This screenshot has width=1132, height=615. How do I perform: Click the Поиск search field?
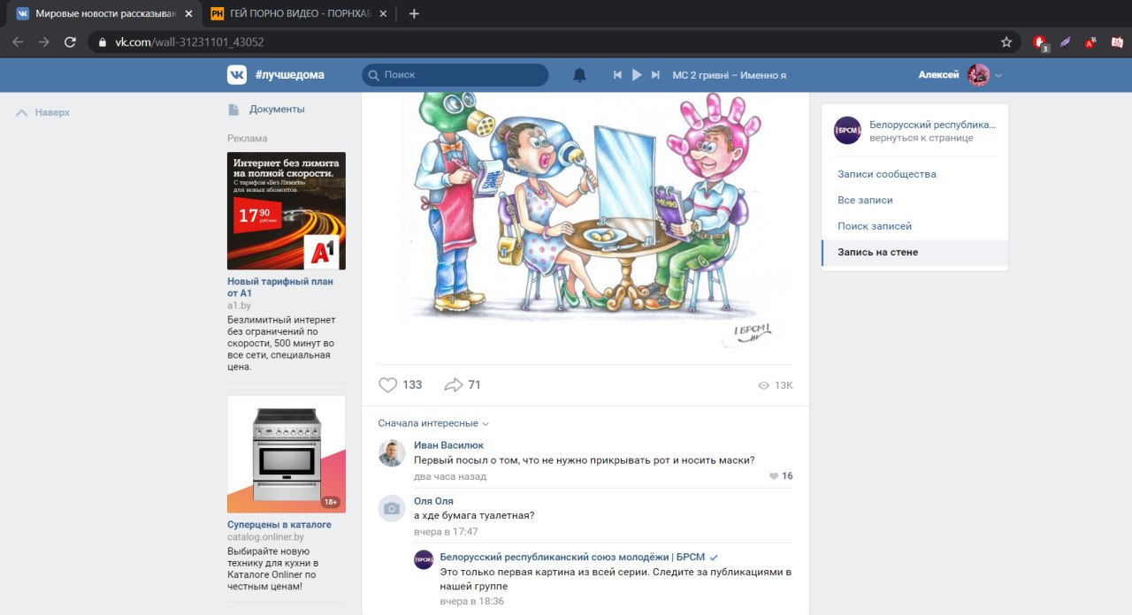pos(455,75)
